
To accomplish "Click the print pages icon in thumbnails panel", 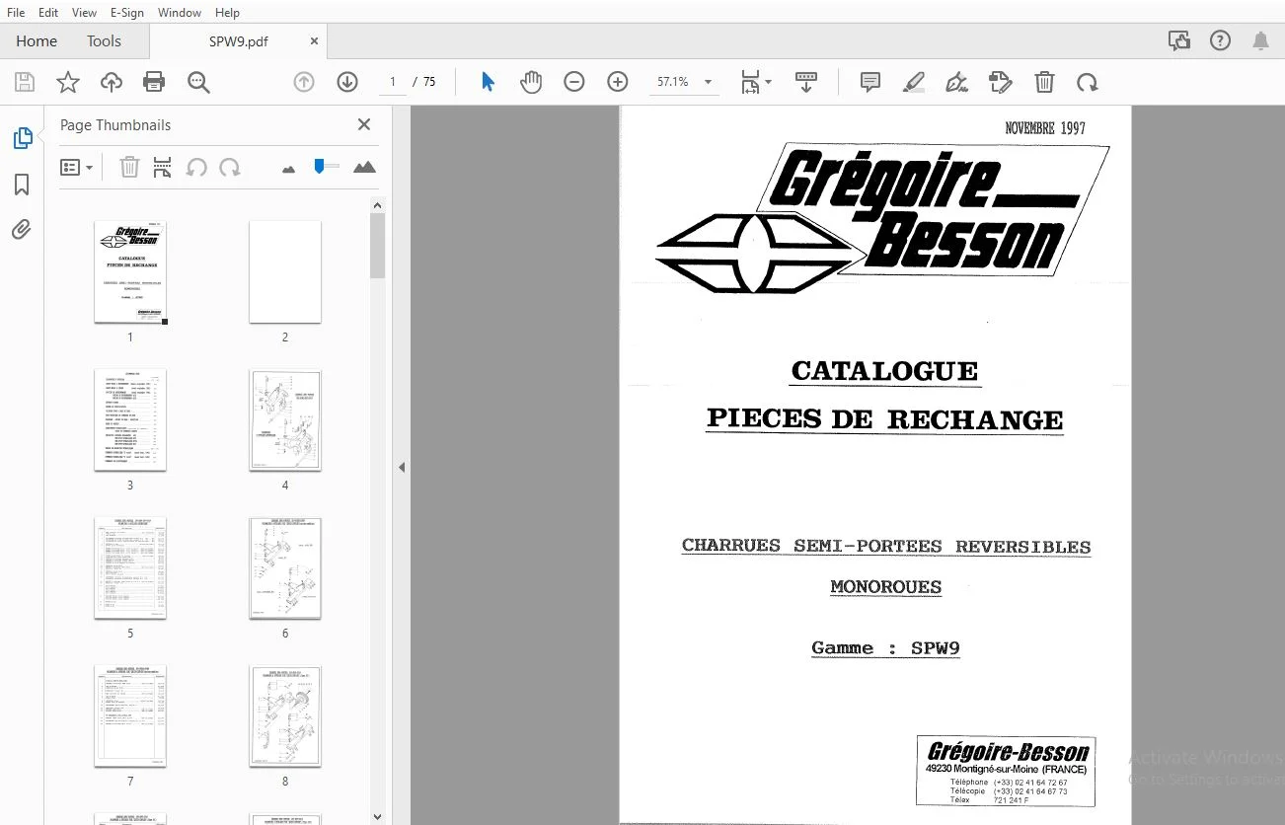I will tap(163, 168).
